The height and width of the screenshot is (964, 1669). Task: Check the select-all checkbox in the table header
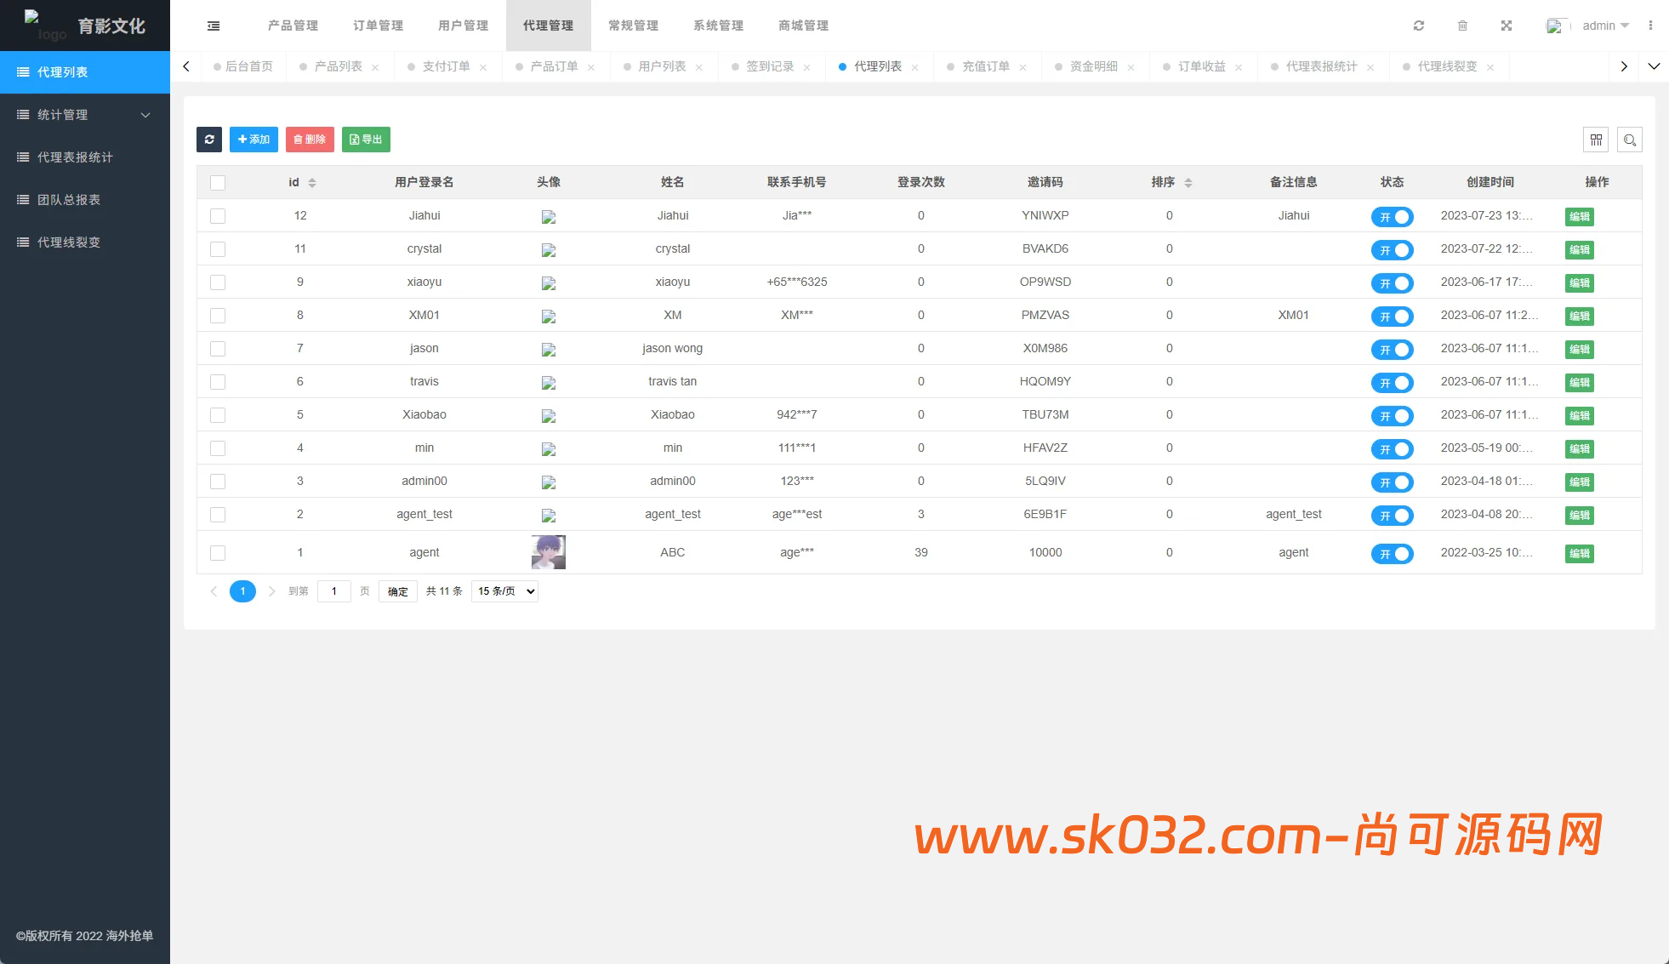pos(218,182)
